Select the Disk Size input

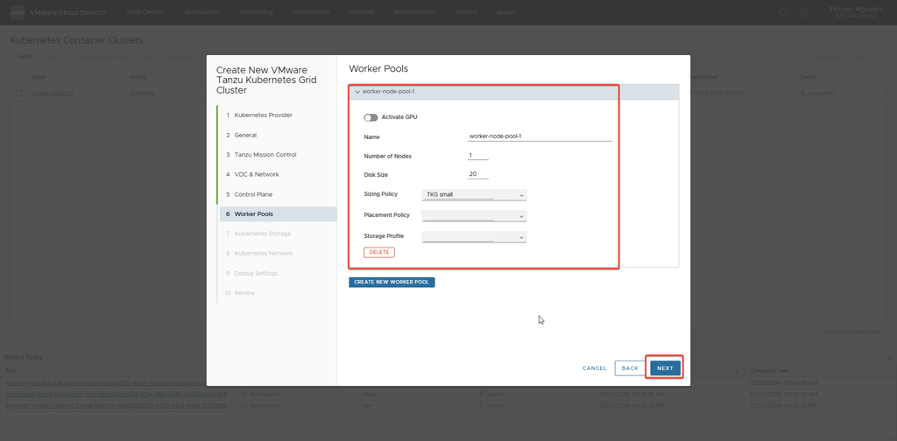(x=478, y=175)
